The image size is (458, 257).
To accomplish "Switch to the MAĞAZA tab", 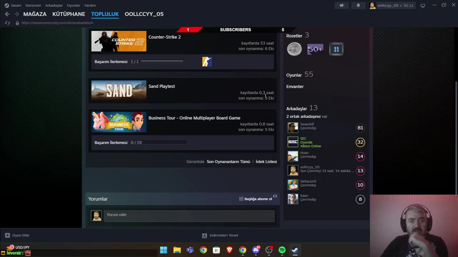I will [x=35, y=14].
